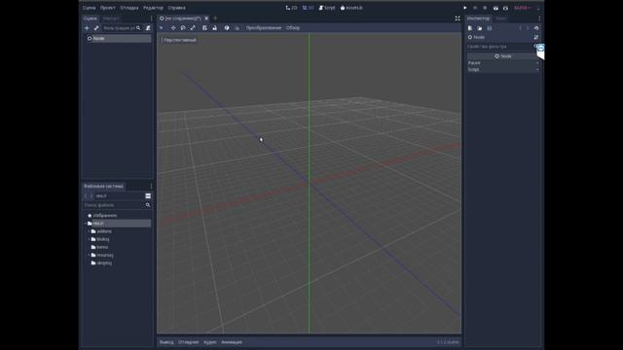Open the Аудио bottom panel
623x350 pixels.
pyautogui.click(x=210, y=342)
